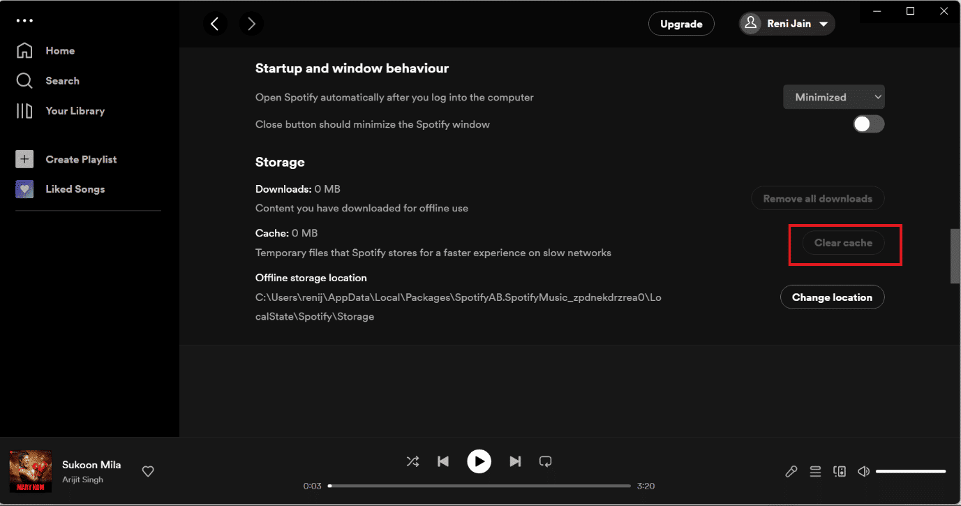Open the Minimized startup dropdown
The height and width of the screenshot is (506, 961).
(834, 97)
